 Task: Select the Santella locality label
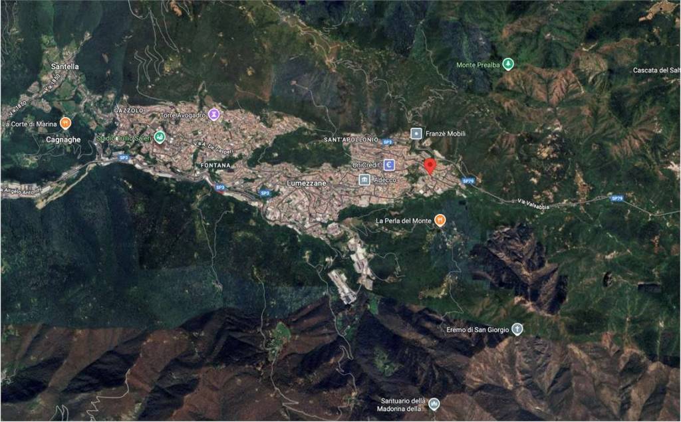point(65,66)
